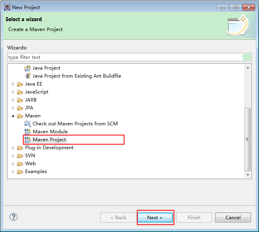Click the Check out Maven Projects SCM icon
This screenshot has width=259, height=232.
pyautogui.click(x=27, y=124)
